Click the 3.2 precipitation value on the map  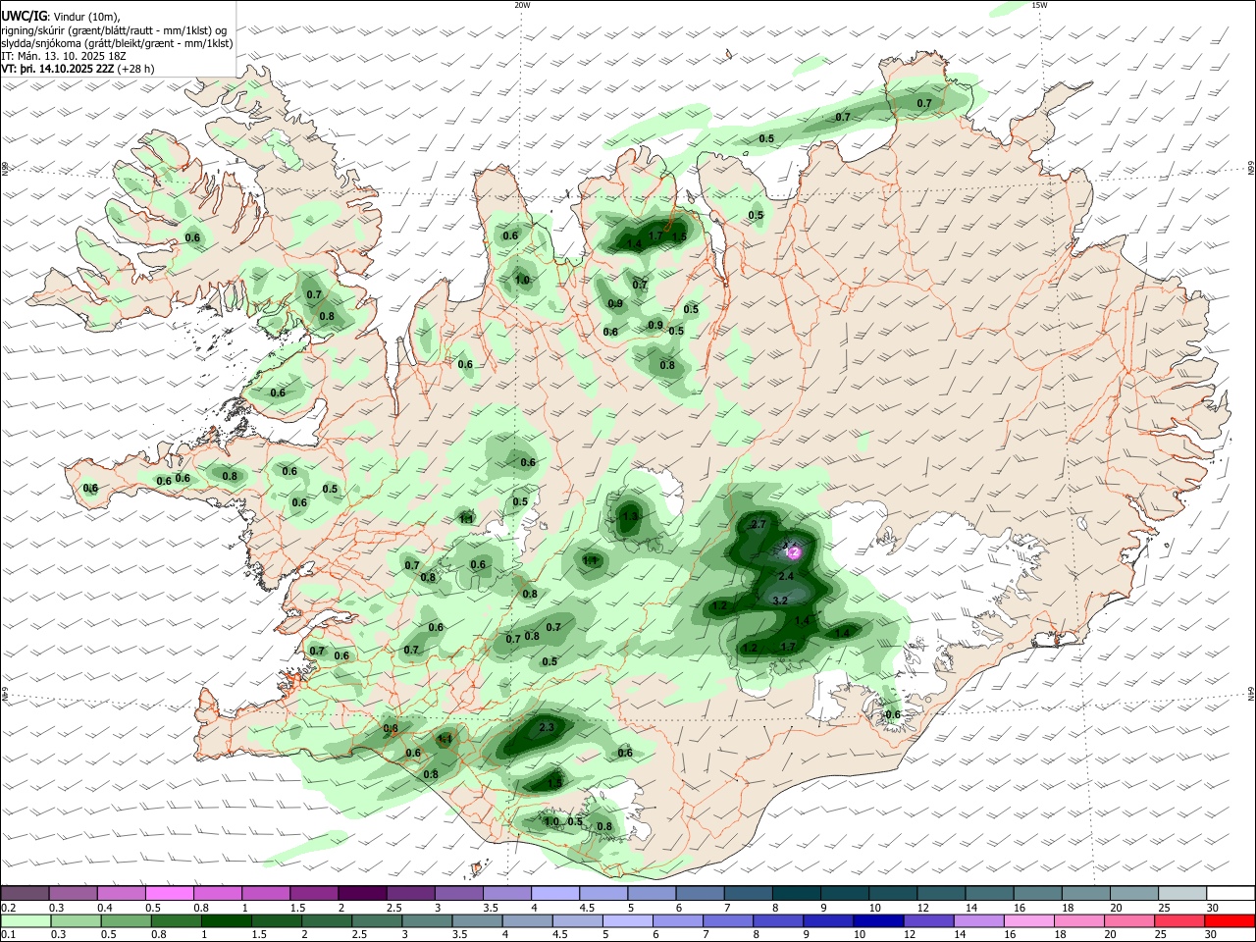pos(780,601)
